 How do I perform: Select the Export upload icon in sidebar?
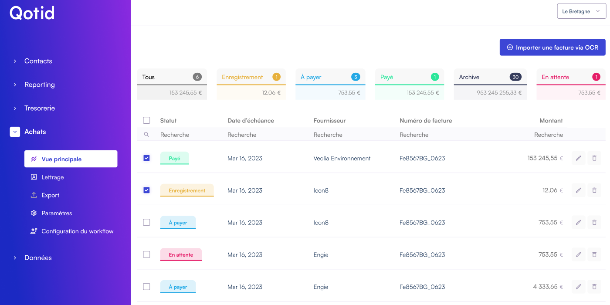33,195
